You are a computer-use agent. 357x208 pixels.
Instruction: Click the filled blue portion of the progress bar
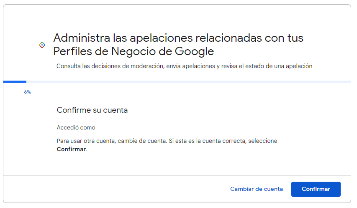(15, 82)
